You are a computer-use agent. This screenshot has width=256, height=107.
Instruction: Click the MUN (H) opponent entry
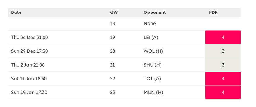[153, 92]
